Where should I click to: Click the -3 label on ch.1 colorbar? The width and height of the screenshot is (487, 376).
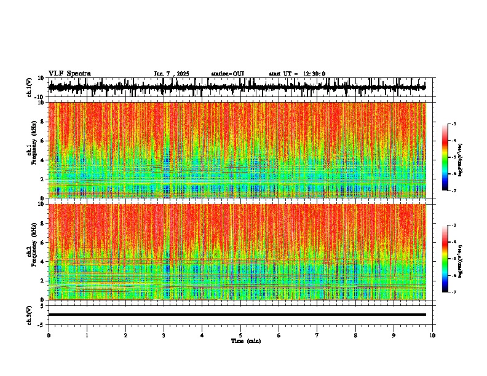click(453, 123)
